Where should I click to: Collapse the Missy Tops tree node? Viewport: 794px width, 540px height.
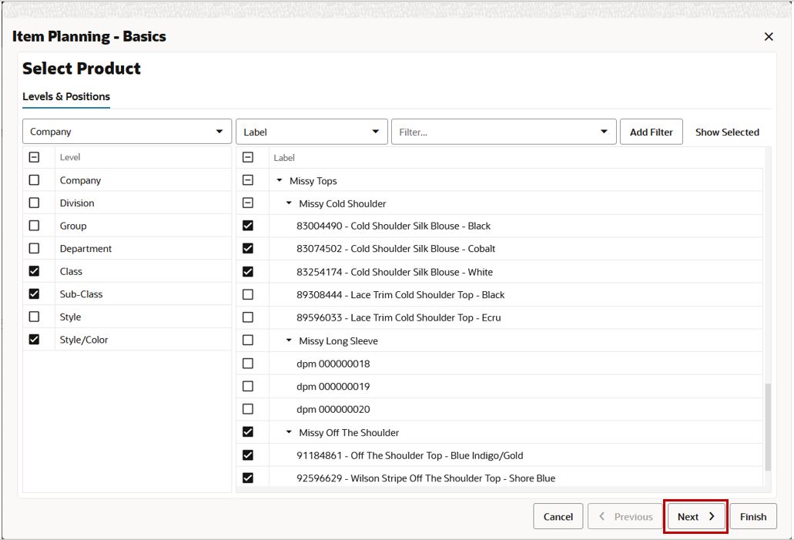point(280,180)
